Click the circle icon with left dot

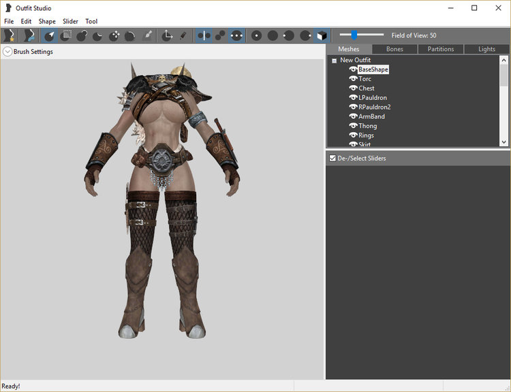[x=289, y=35]
